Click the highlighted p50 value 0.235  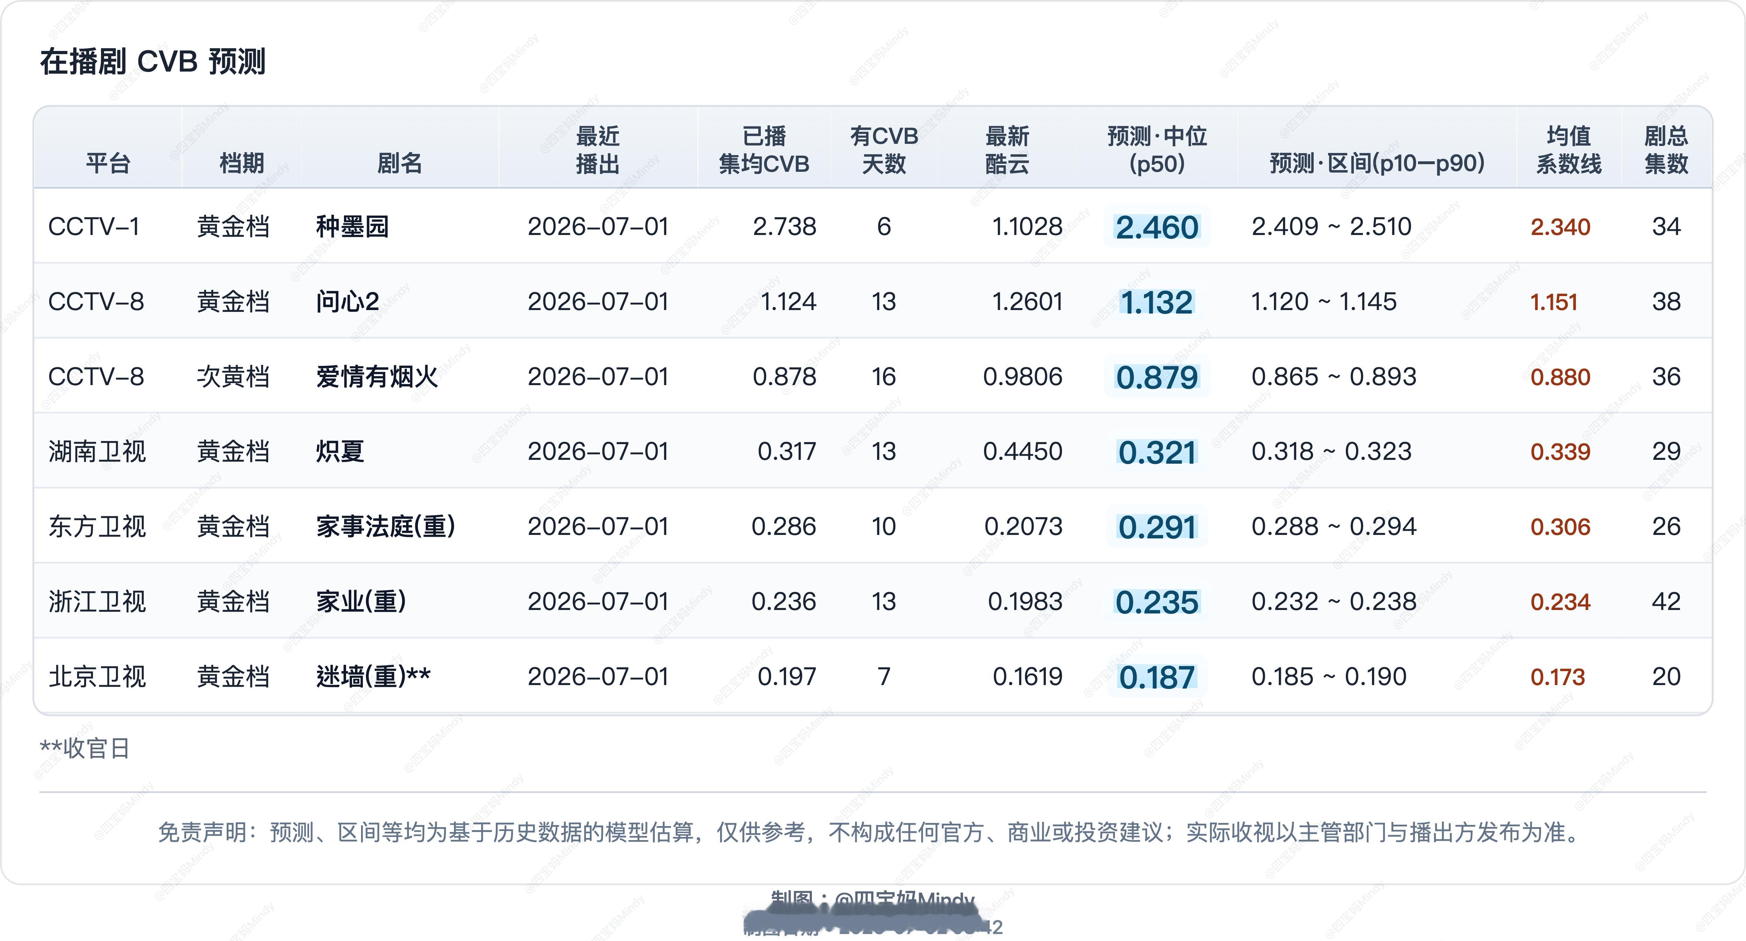(1157, 603)
